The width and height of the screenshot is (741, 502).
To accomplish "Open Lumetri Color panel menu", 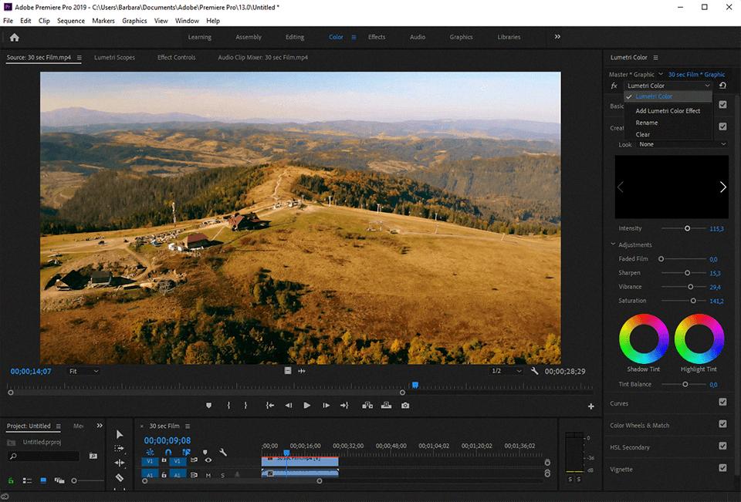I will click(655, 58).
